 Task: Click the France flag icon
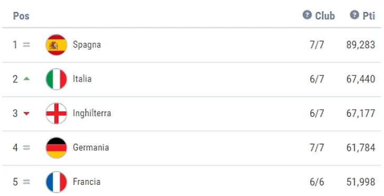pyautogui.click(x=56, y=182)
